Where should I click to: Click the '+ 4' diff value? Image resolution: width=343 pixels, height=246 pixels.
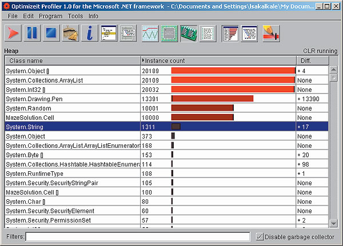point(301,71)
